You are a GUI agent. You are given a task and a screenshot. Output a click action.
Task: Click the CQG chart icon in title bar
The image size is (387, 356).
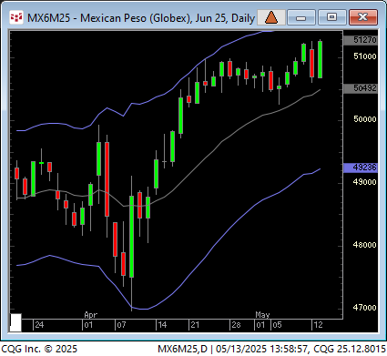pos(16,17)
